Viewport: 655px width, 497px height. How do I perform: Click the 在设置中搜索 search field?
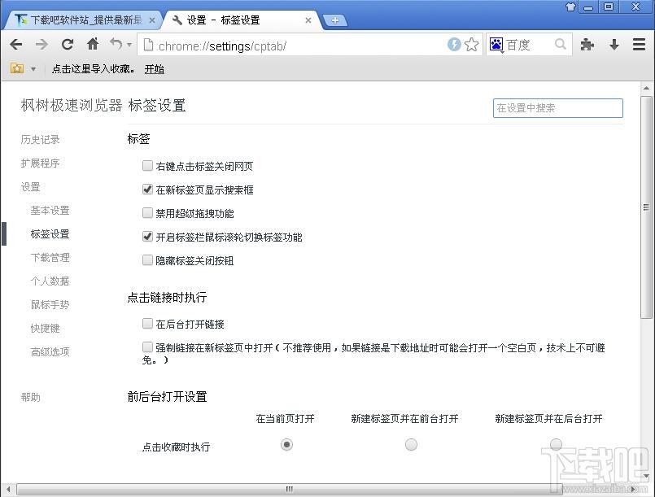point(557,108)
